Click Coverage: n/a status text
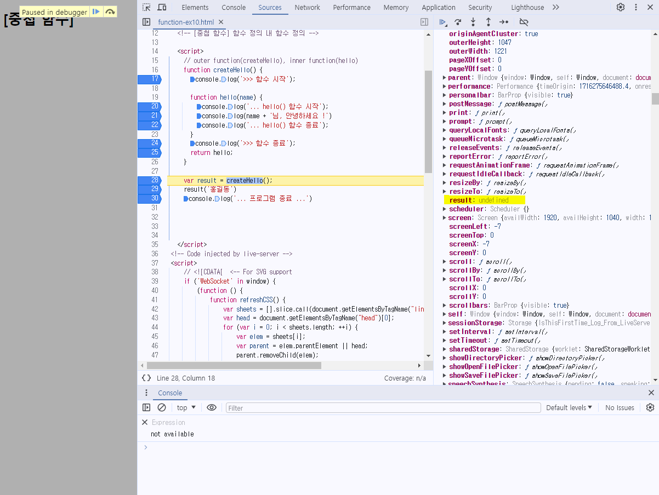 click(x=405, y=378)
